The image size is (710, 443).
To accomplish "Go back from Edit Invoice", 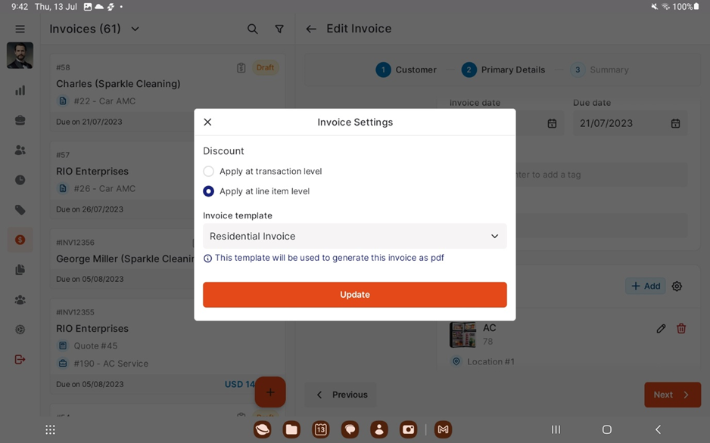I will click(310, 29).
